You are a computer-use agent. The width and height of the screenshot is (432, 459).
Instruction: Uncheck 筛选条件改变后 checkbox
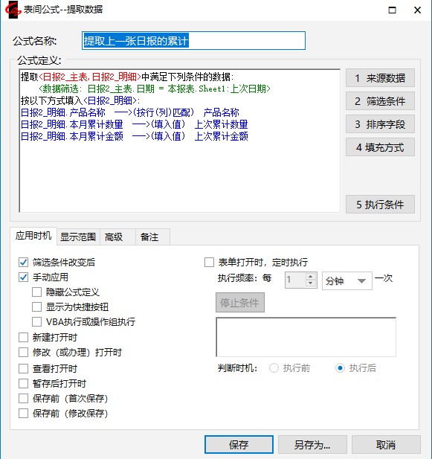pyautogui.click(x=23, y=262)
